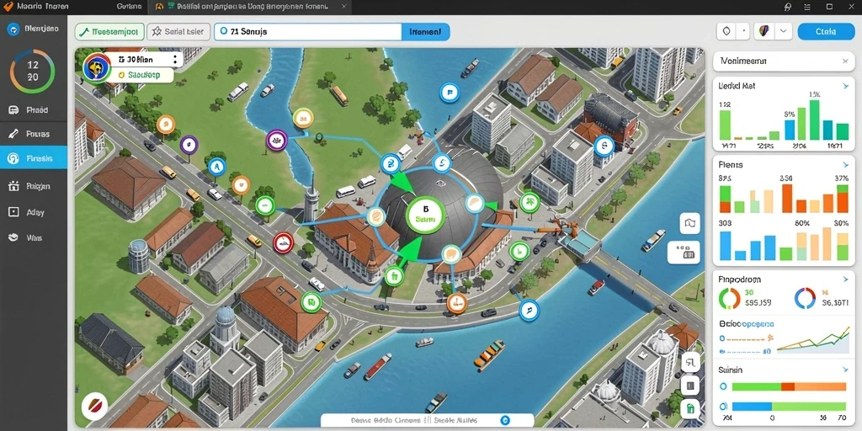Expand the colorful shield dropdown arrow
The image size is (862, 431).
point(783,31)
